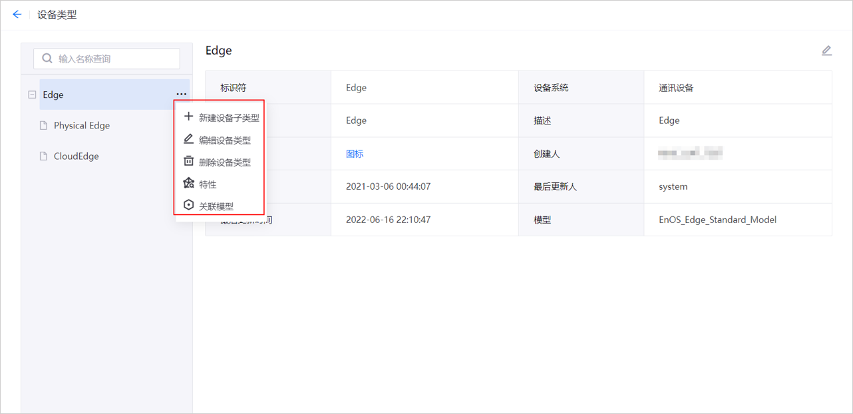Click the magnifier icon in the search box
Viewport: 853px width, 414px height.
tap(46, 58)
